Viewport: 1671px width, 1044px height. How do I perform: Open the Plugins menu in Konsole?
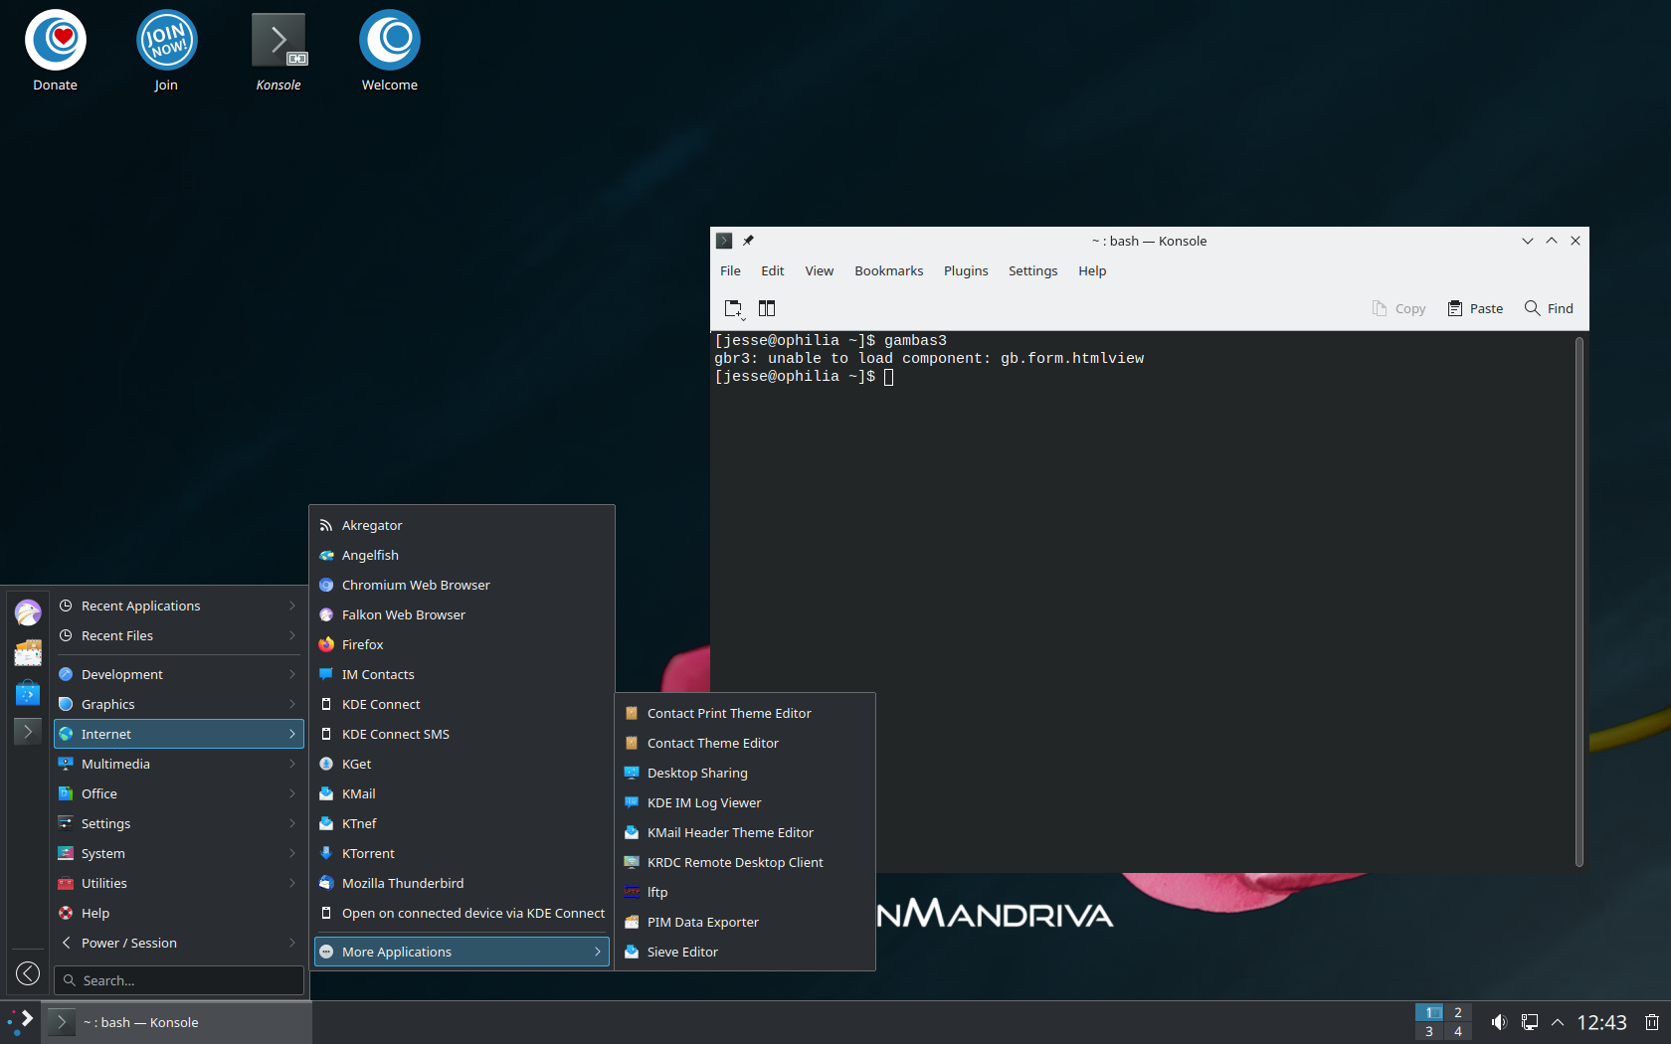click(x=966, y=270)
